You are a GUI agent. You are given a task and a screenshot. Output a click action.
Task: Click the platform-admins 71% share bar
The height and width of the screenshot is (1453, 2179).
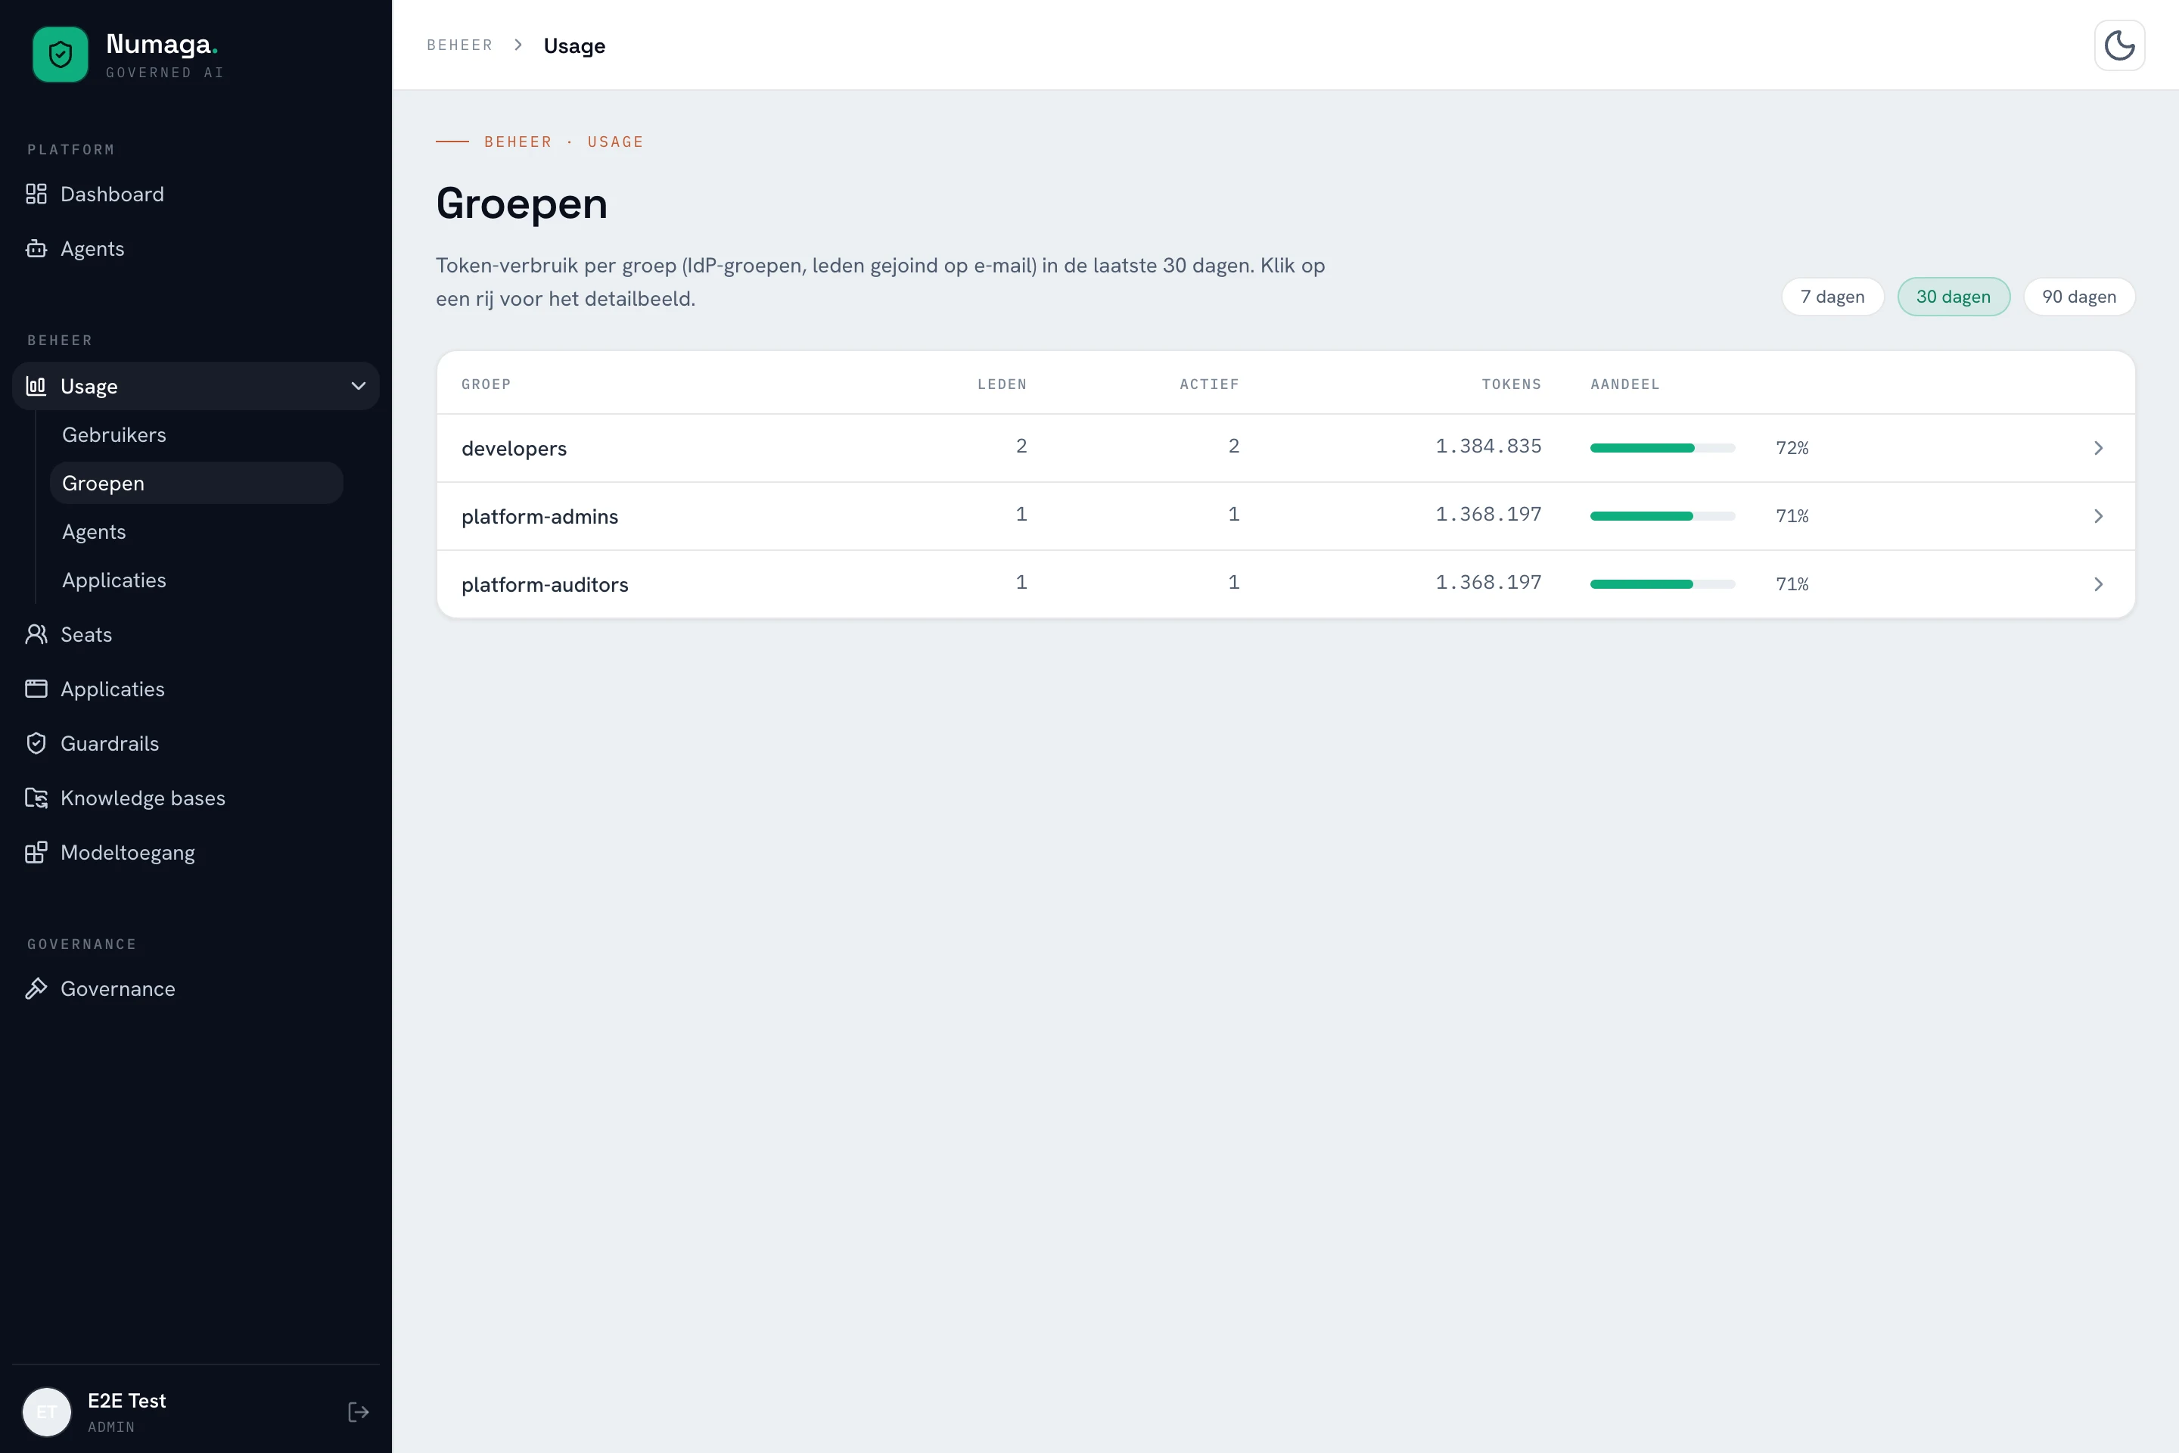click(1662, 516)
